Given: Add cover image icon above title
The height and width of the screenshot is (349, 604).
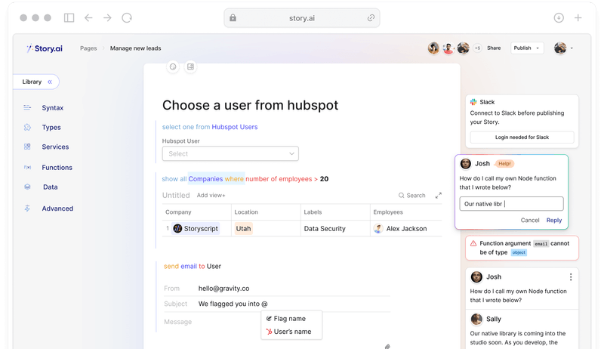Looking at the screenshot, I should (x=190, y=66).
